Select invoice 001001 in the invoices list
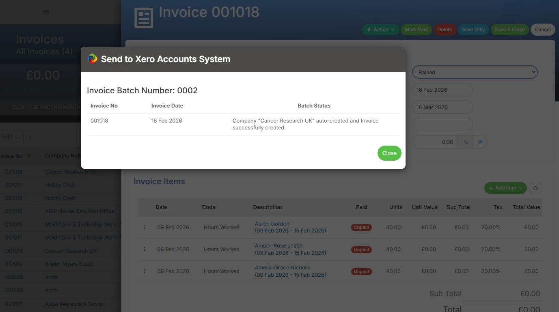The image size is (559, 312). tap(14, 304)
